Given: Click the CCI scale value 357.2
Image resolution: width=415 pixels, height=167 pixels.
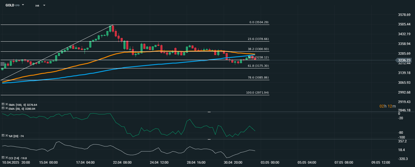Looking at the screenshot, I should pyautogui.click(x=402, y=142).
